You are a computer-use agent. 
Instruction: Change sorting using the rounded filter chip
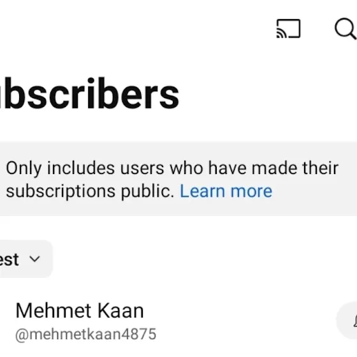[x=26, y=259]
